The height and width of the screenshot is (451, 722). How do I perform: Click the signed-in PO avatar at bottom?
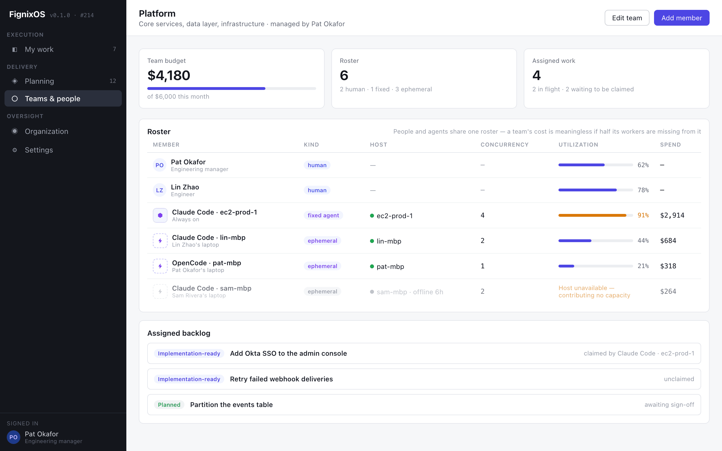click(x=14, y=437)
